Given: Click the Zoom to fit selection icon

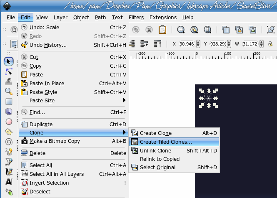Looking at the screenshot, I should click(x=181, y=30).
